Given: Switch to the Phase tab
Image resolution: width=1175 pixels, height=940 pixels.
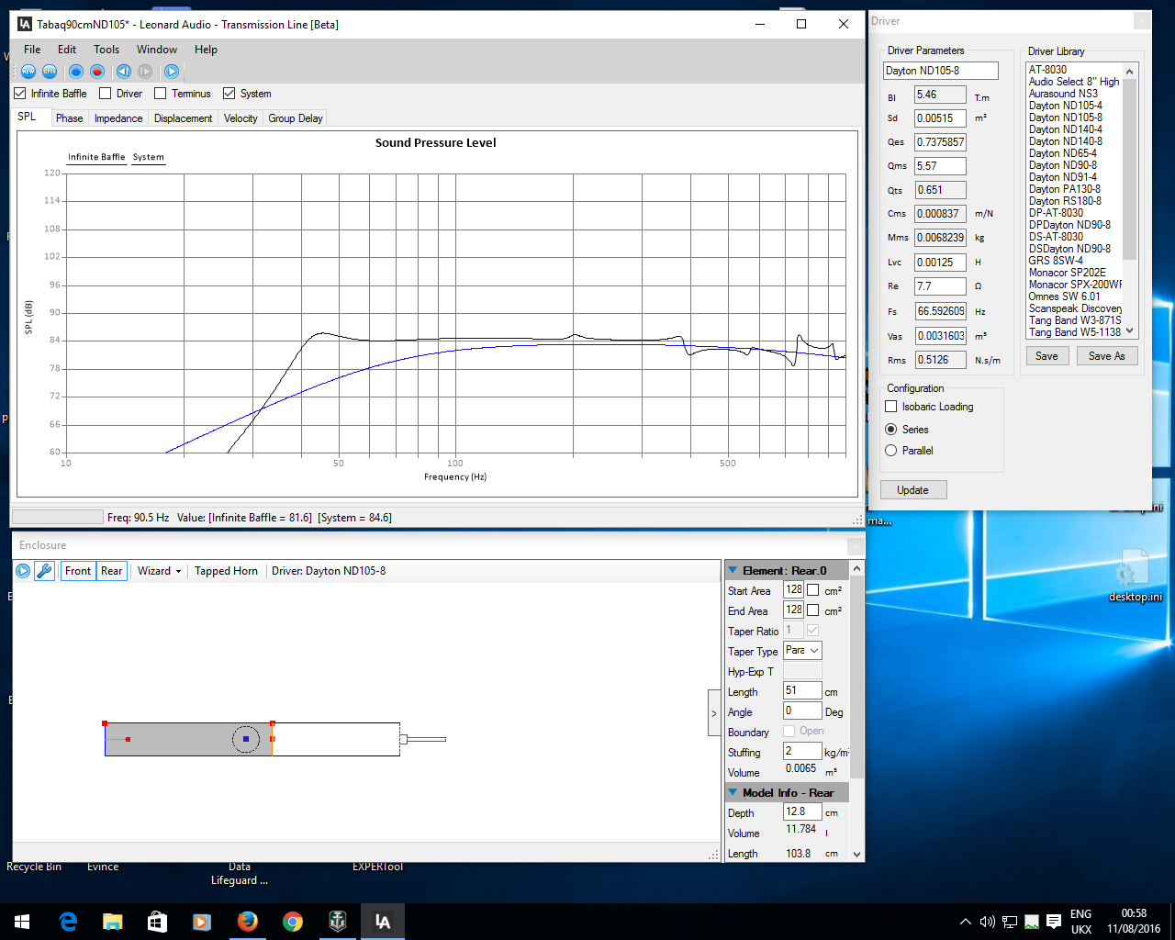Looking at the screenshot, I should 69,118.
